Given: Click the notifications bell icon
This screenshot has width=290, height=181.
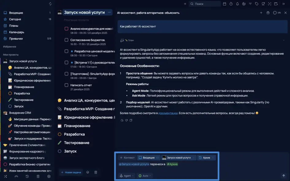Looking at the screenshot, I should [x=237, y=4].
